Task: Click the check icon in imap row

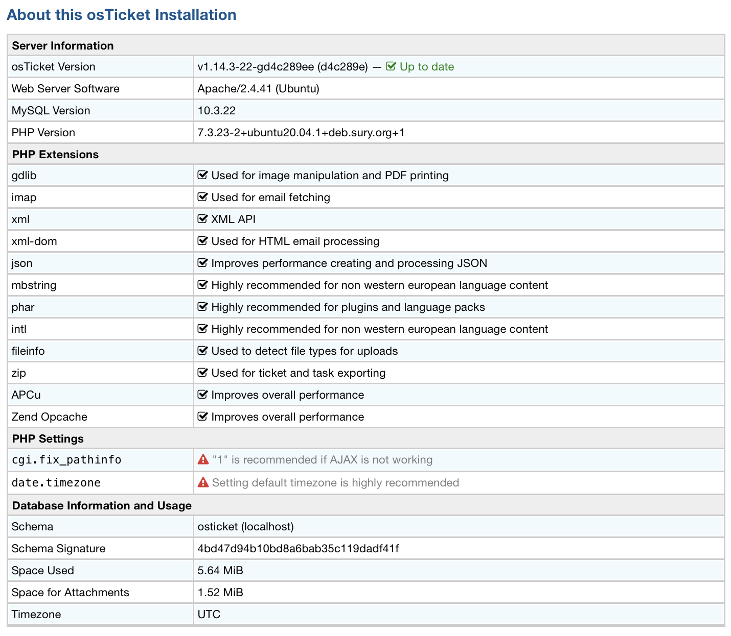Action: coord(202,197)
